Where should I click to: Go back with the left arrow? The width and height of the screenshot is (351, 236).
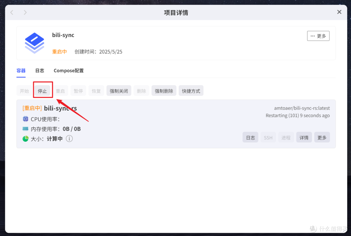pos(12,13)
